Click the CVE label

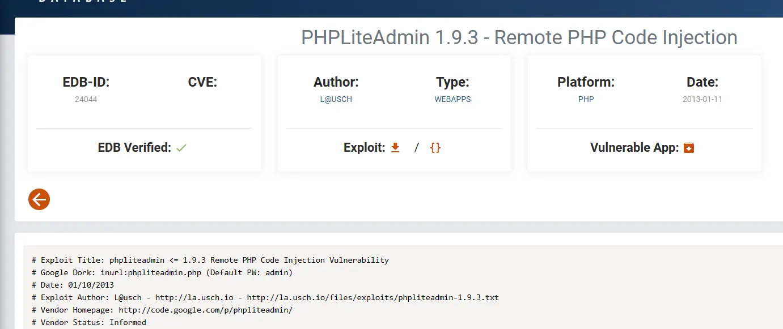pyautogui.click(x=202, y=82)
